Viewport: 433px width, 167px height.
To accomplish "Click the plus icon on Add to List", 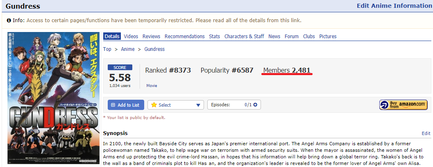I will (113, 105).
